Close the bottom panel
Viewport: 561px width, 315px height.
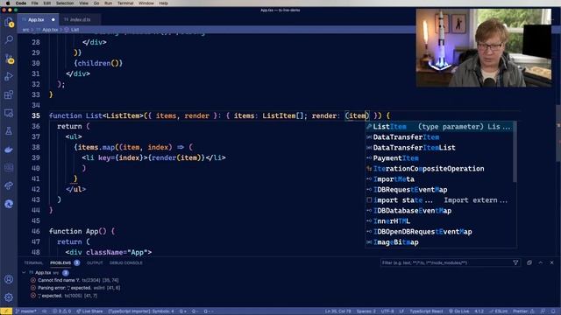coord(552,262)
